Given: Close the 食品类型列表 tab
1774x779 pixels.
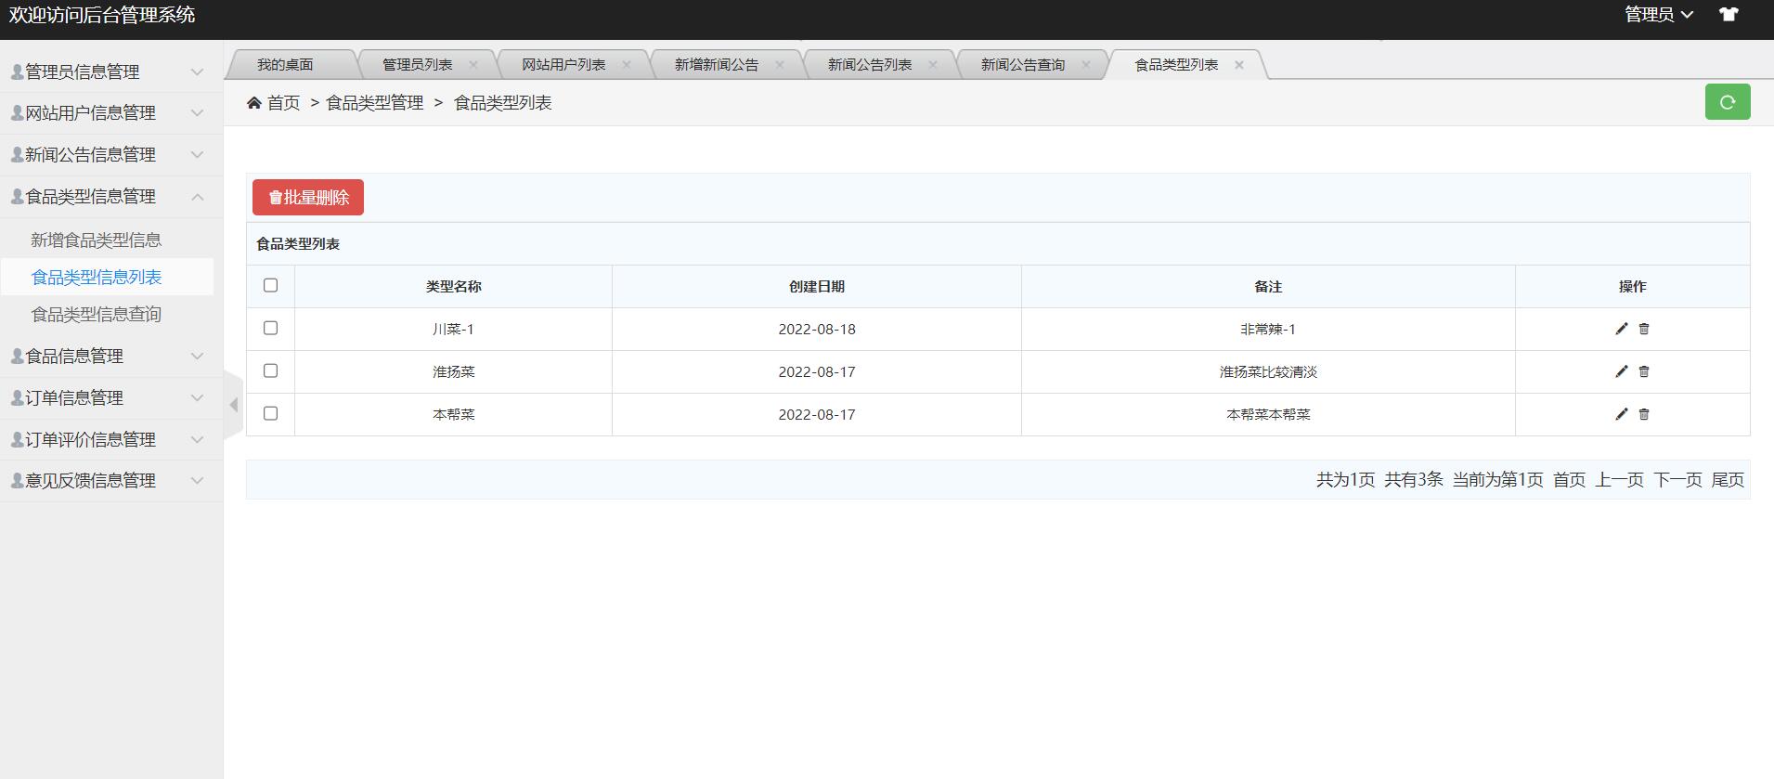Looking at the screenshot, I should click(1239, 65).
